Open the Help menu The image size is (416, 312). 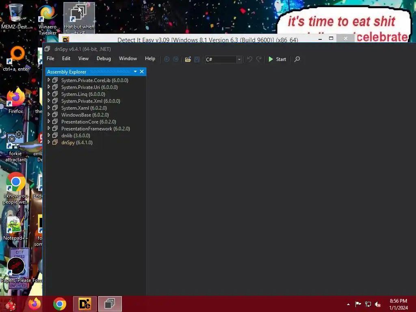coord(150,58)
